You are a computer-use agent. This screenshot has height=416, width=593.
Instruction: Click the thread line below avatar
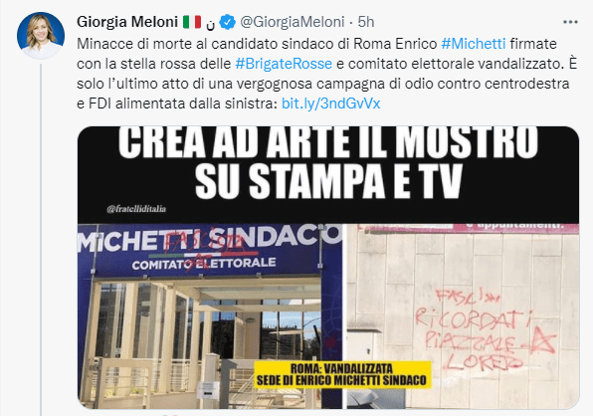(x=41, y=240)
